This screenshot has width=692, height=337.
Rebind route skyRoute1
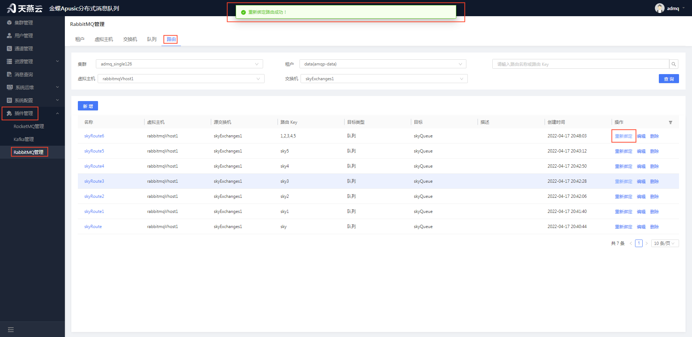[624, 211]
